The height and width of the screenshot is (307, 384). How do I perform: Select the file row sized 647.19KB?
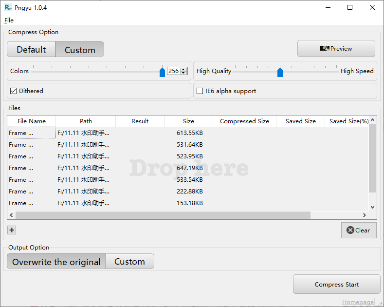tap(190, 168)
